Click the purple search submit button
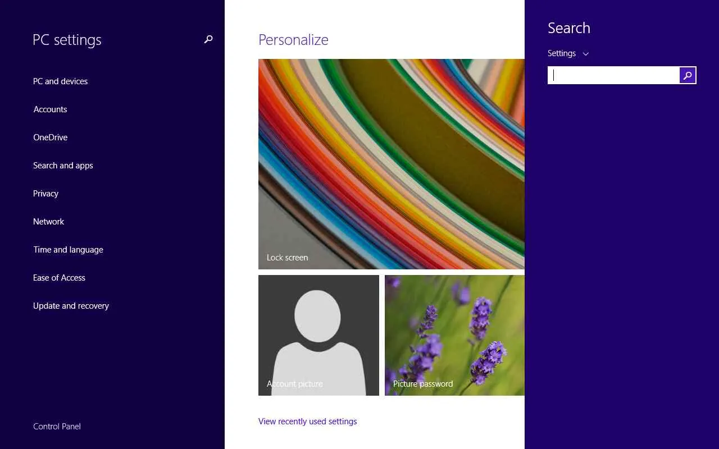719x449 pixels. (x=688, y=75)
